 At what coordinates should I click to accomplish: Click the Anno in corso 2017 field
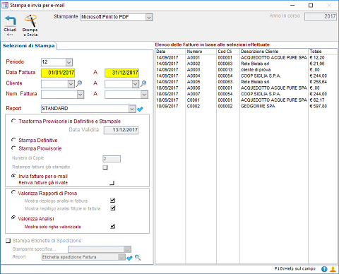point(321,16)
